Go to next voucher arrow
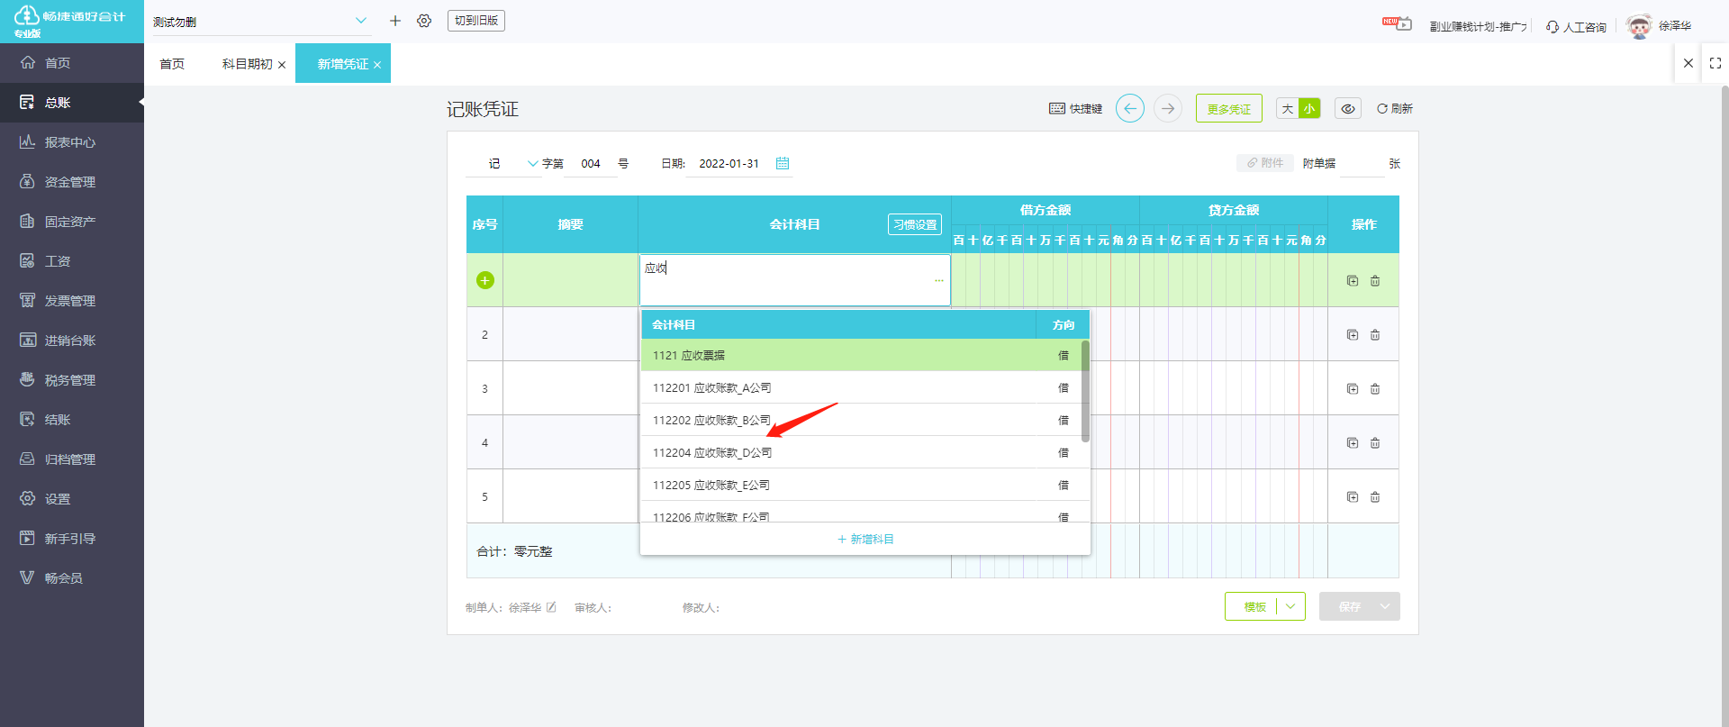 click(x=1168, y=108)
